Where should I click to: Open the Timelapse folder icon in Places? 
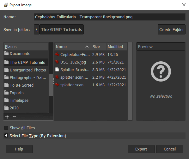click(x=7, y=100)
